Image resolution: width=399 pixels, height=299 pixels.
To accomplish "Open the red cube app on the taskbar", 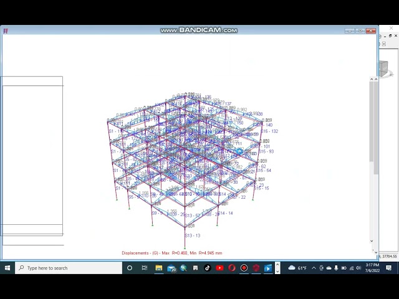I will tap(256, 268).
